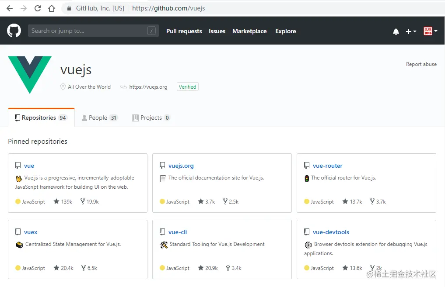The image size is (445, 287).
Task: Click the padlock security icon
Action: [69, 8]
